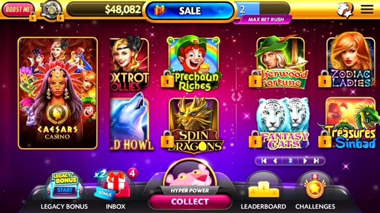Open the Sale gift offer button
The image size is (380, 213).
click(190, 10)
